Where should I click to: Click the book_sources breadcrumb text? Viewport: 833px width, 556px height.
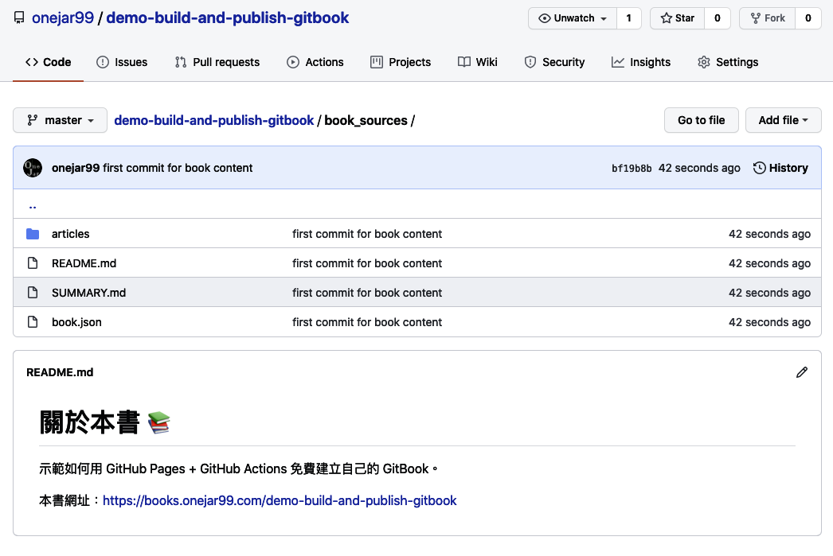click(366, 120)
